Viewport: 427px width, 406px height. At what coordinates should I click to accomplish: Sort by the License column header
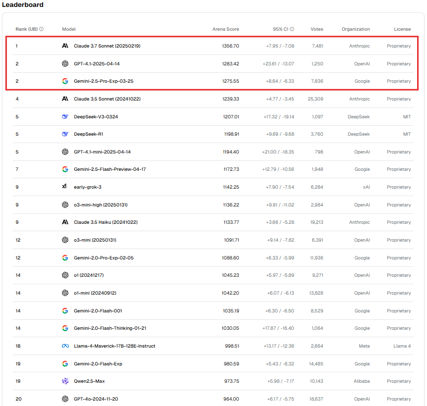point(402,29)
